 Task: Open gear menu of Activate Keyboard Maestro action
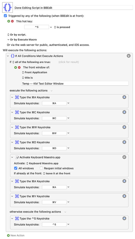pos(124,157)
